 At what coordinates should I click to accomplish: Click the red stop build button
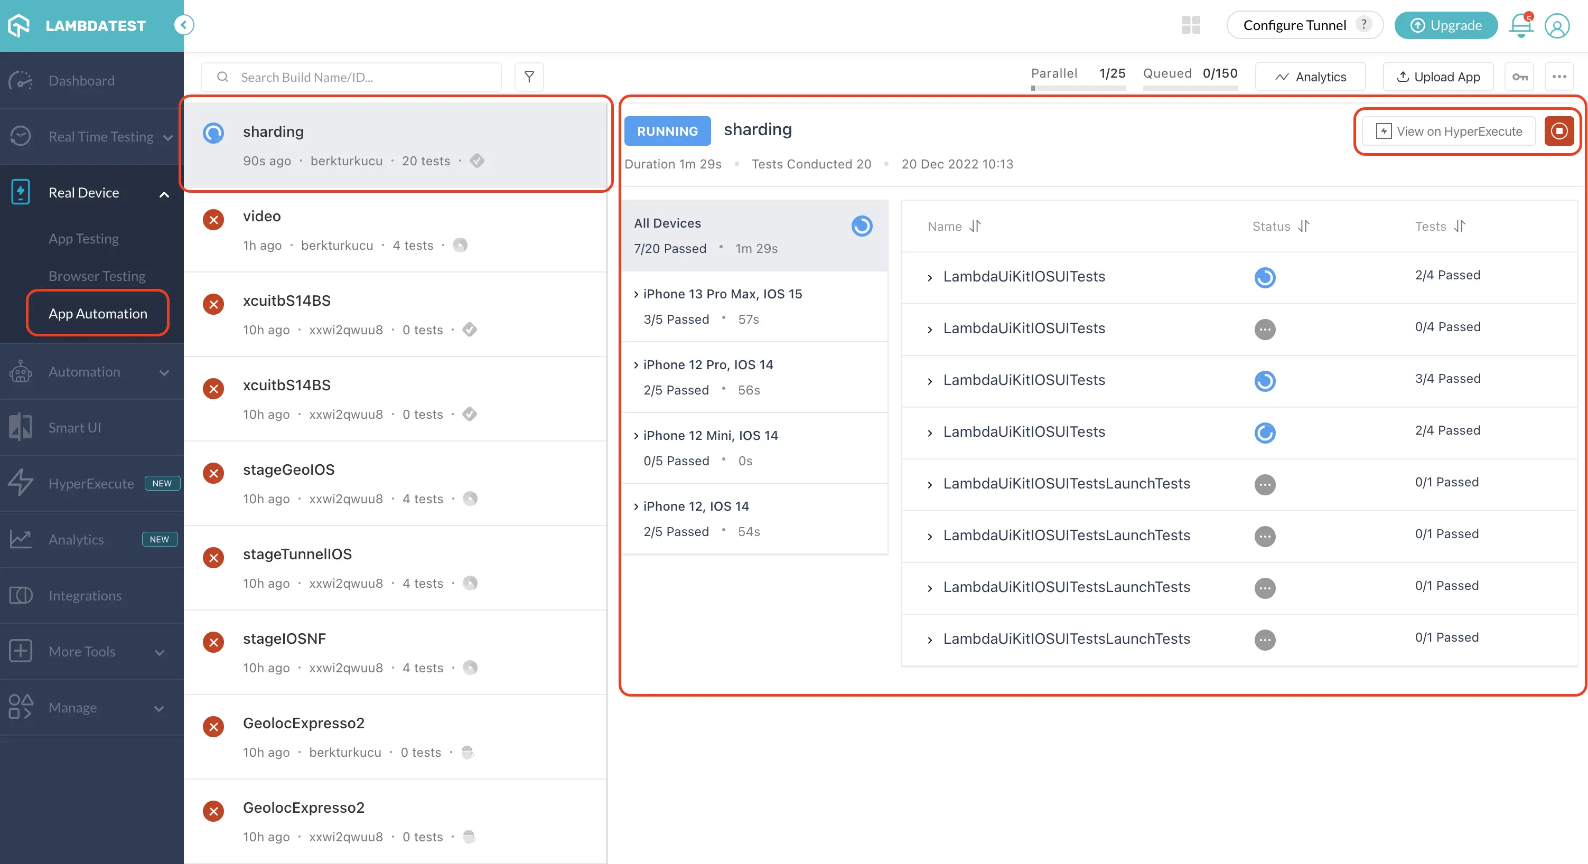[1558, 130]
